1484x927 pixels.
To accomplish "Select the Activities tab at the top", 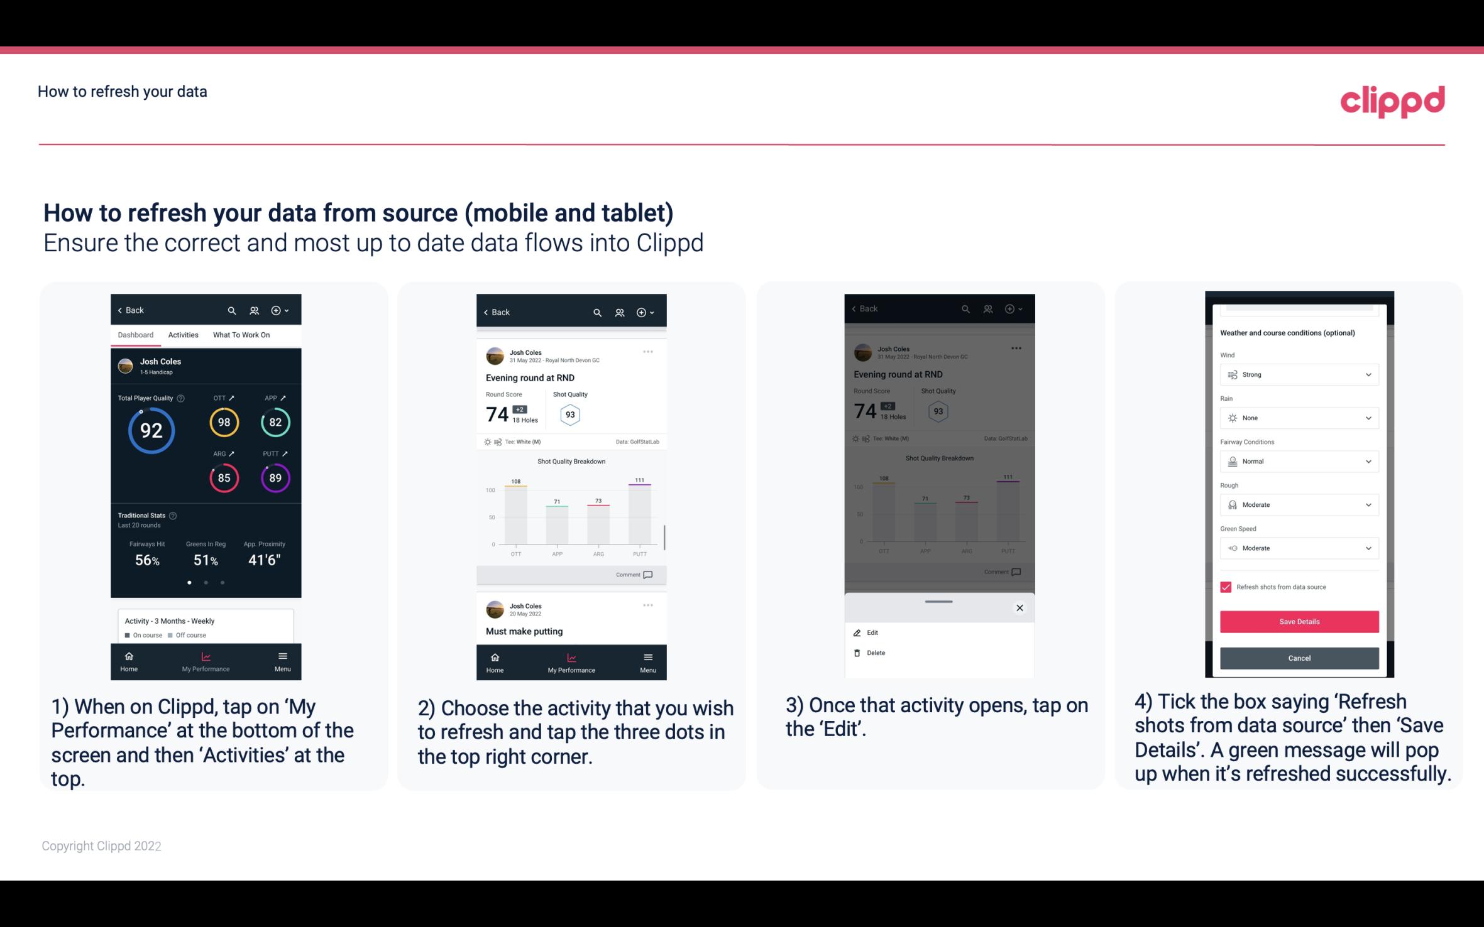I will [x=183, y=334].
